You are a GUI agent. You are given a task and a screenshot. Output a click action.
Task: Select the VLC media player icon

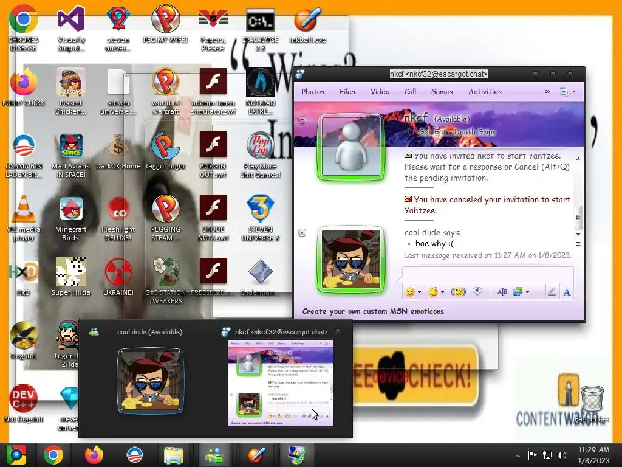pos(24,218)
